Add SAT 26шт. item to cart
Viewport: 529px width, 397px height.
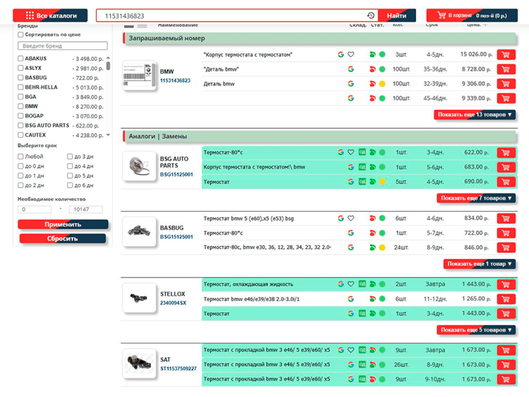pos(506,365)
